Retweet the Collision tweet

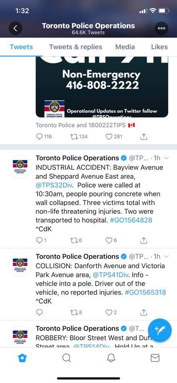point(76,312)
